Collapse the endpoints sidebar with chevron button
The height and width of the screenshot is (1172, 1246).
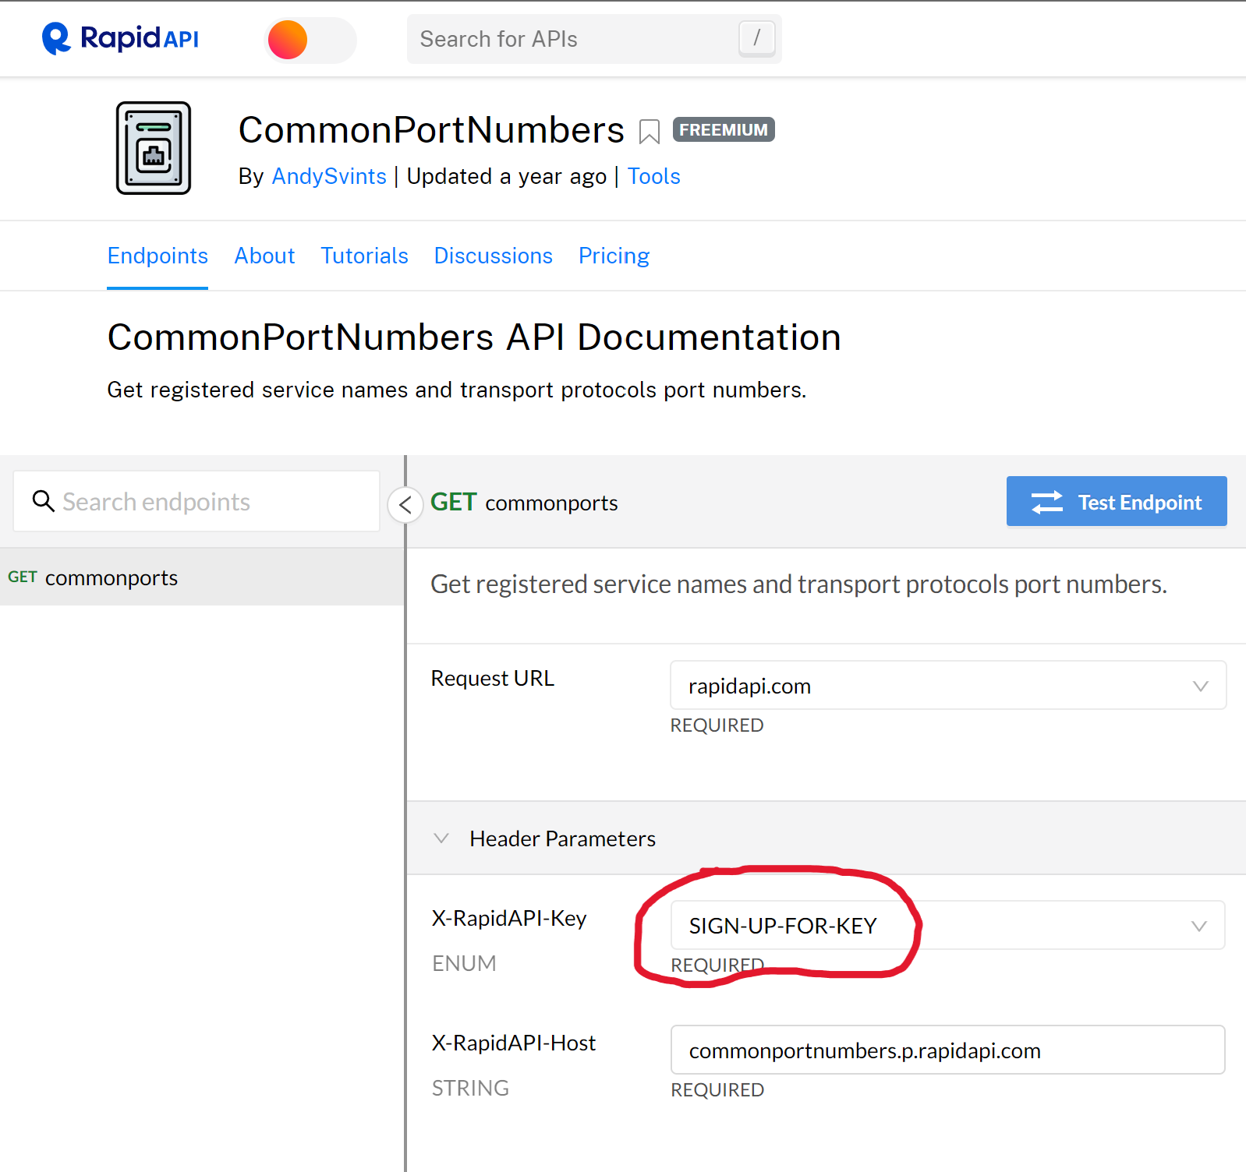(x=405, y=505)
